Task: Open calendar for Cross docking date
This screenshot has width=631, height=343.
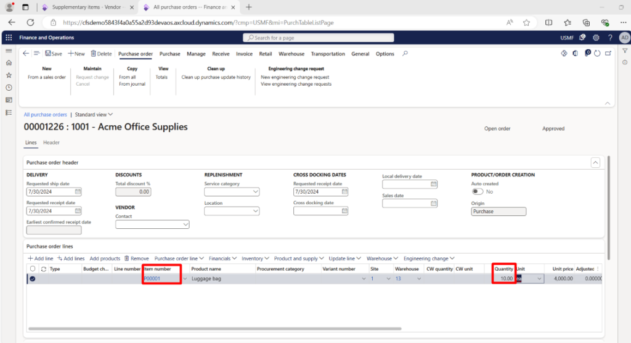Action: tap(344, 211)
